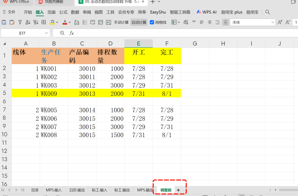This screenshot has height=196, width=298.
Task: Click the fx insert function icon
Action: (71, 33)
